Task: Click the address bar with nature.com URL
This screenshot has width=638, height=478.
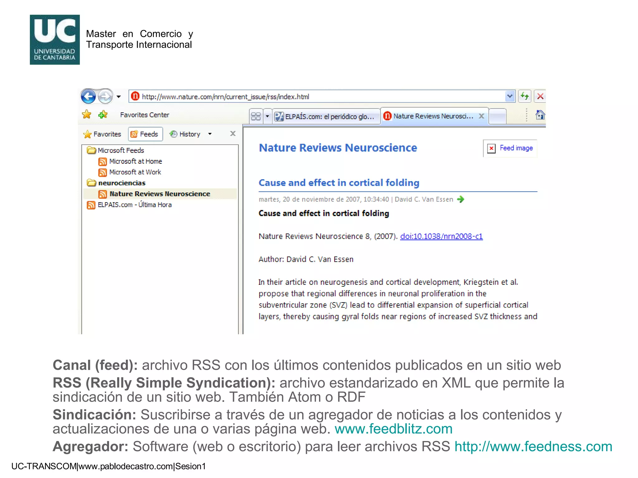Action: click(321, 96)
